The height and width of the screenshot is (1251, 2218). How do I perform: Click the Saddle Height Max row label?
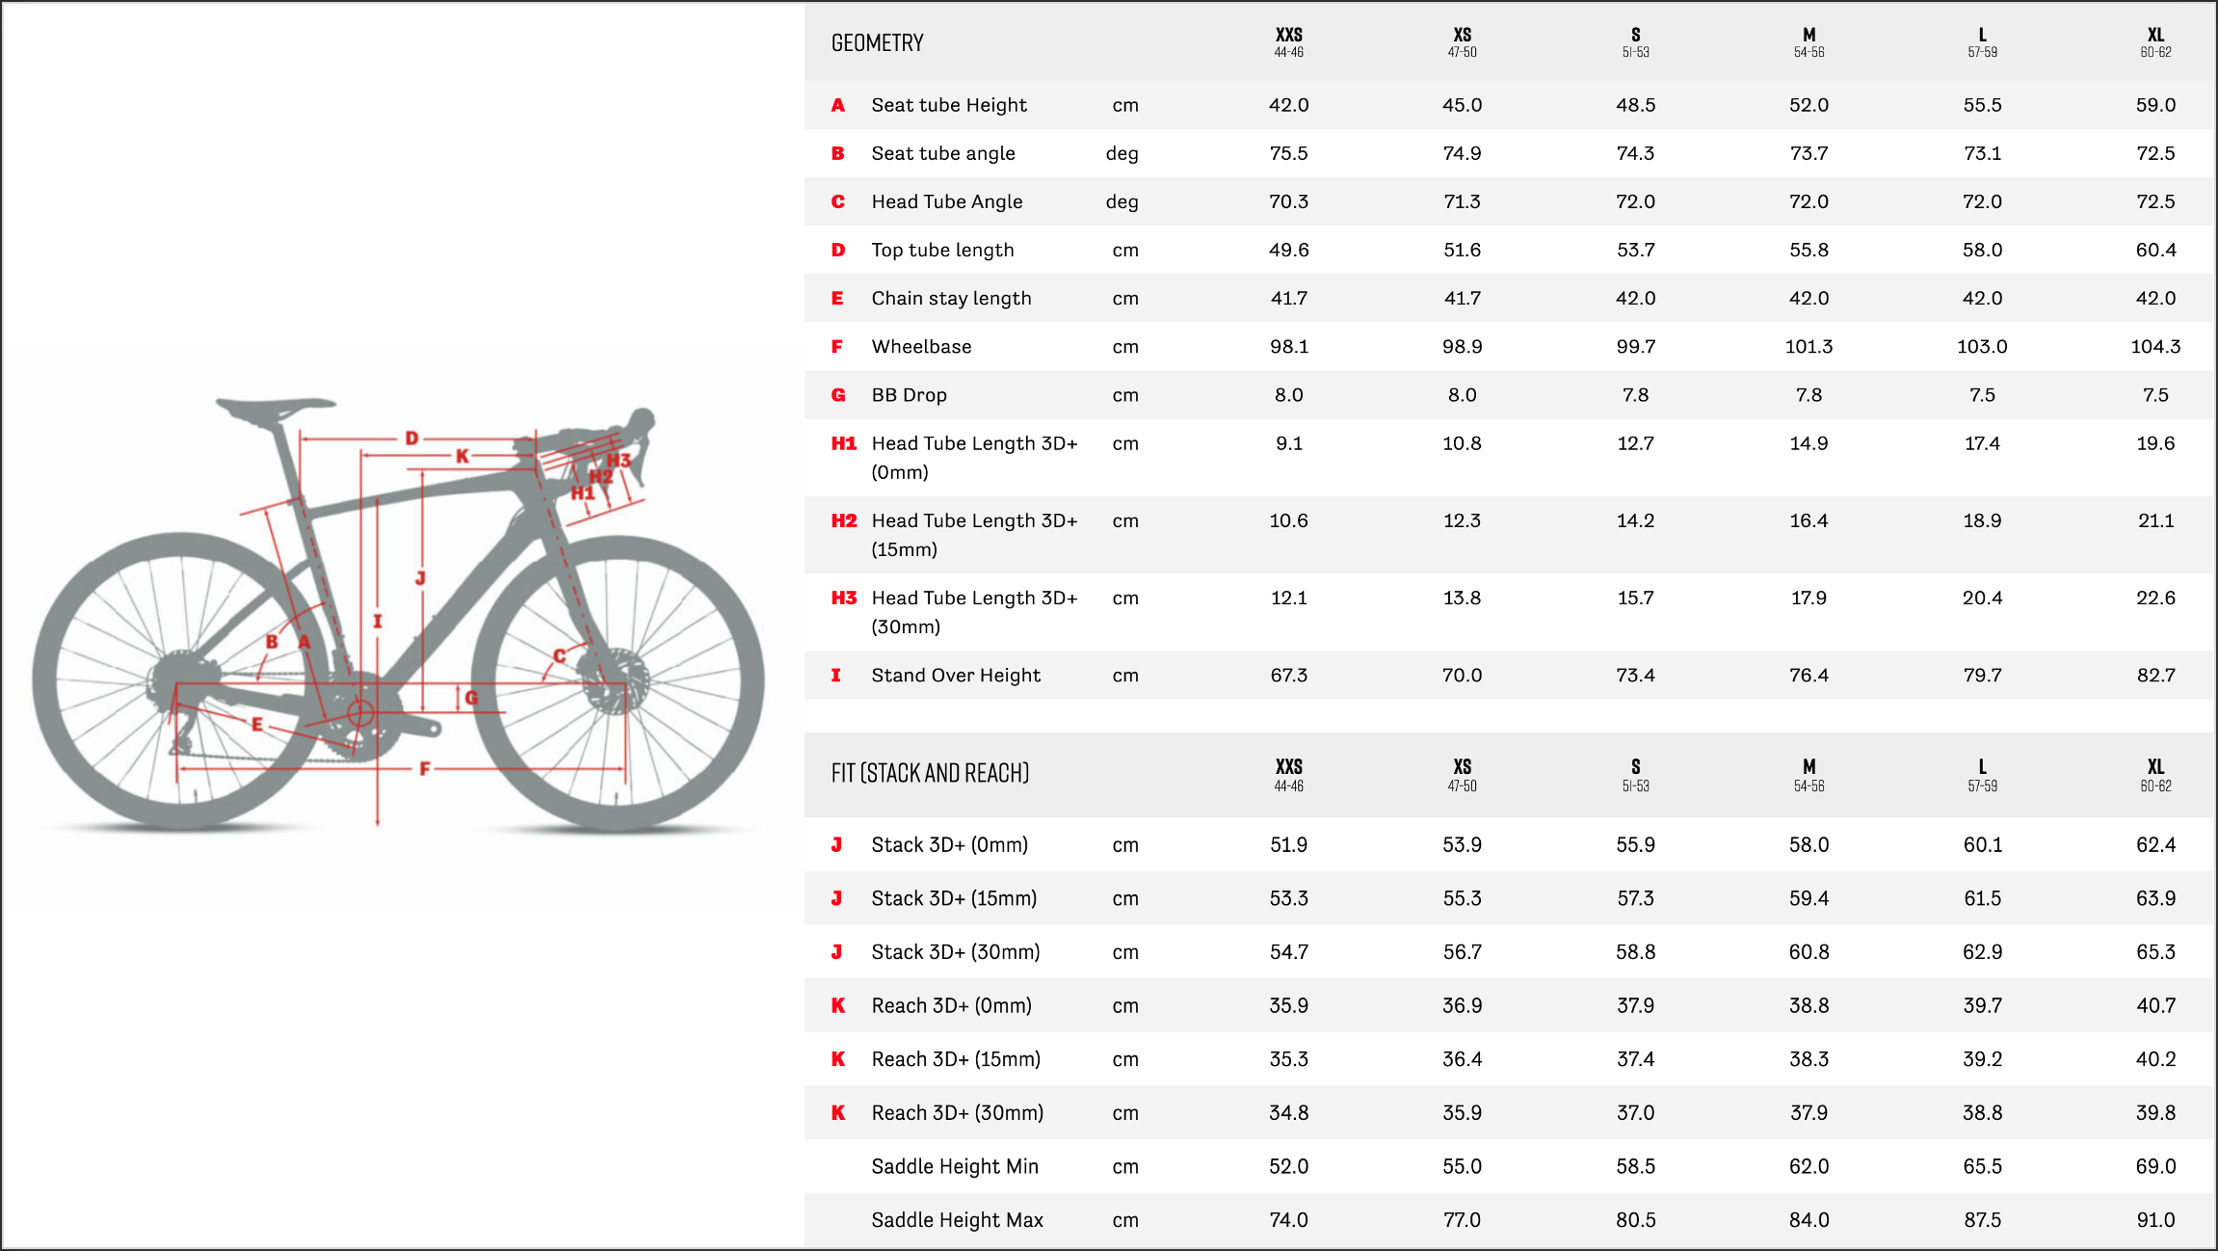click(x=957, y=1220)
